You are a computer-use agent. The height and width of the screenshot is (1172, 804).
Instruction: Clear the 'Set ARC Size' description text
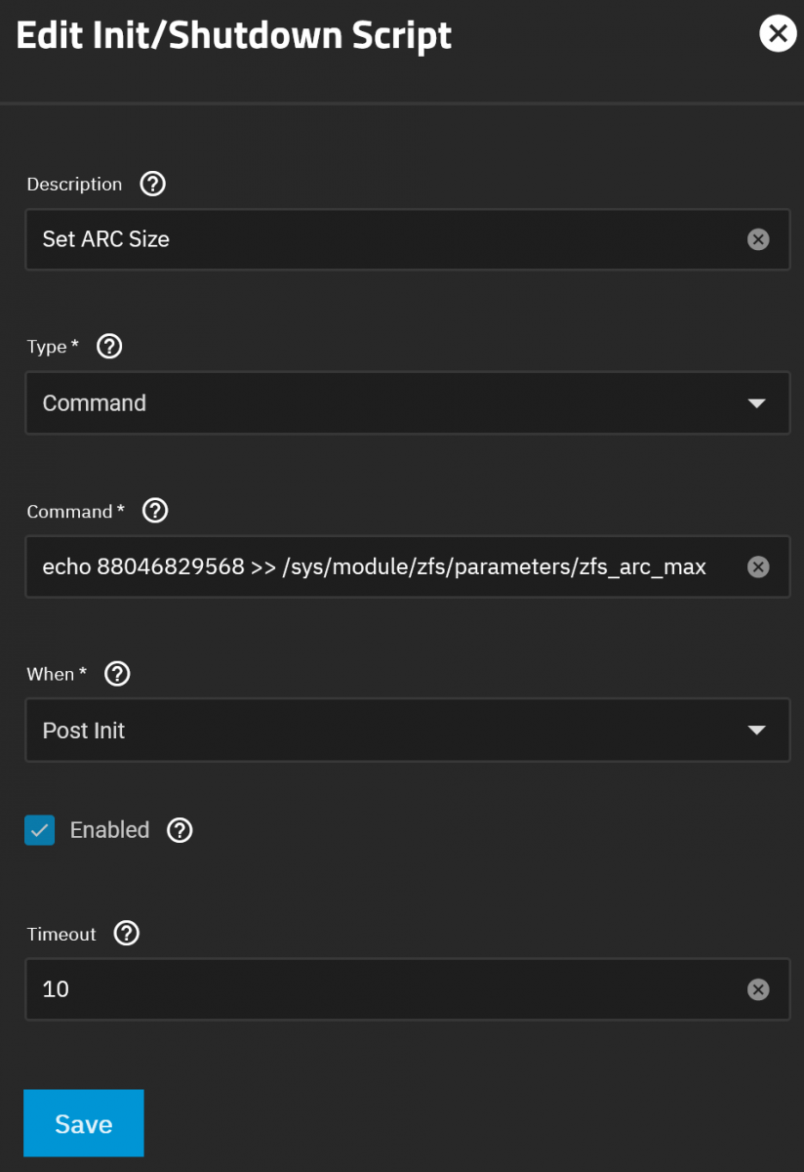tap(758, 239)
